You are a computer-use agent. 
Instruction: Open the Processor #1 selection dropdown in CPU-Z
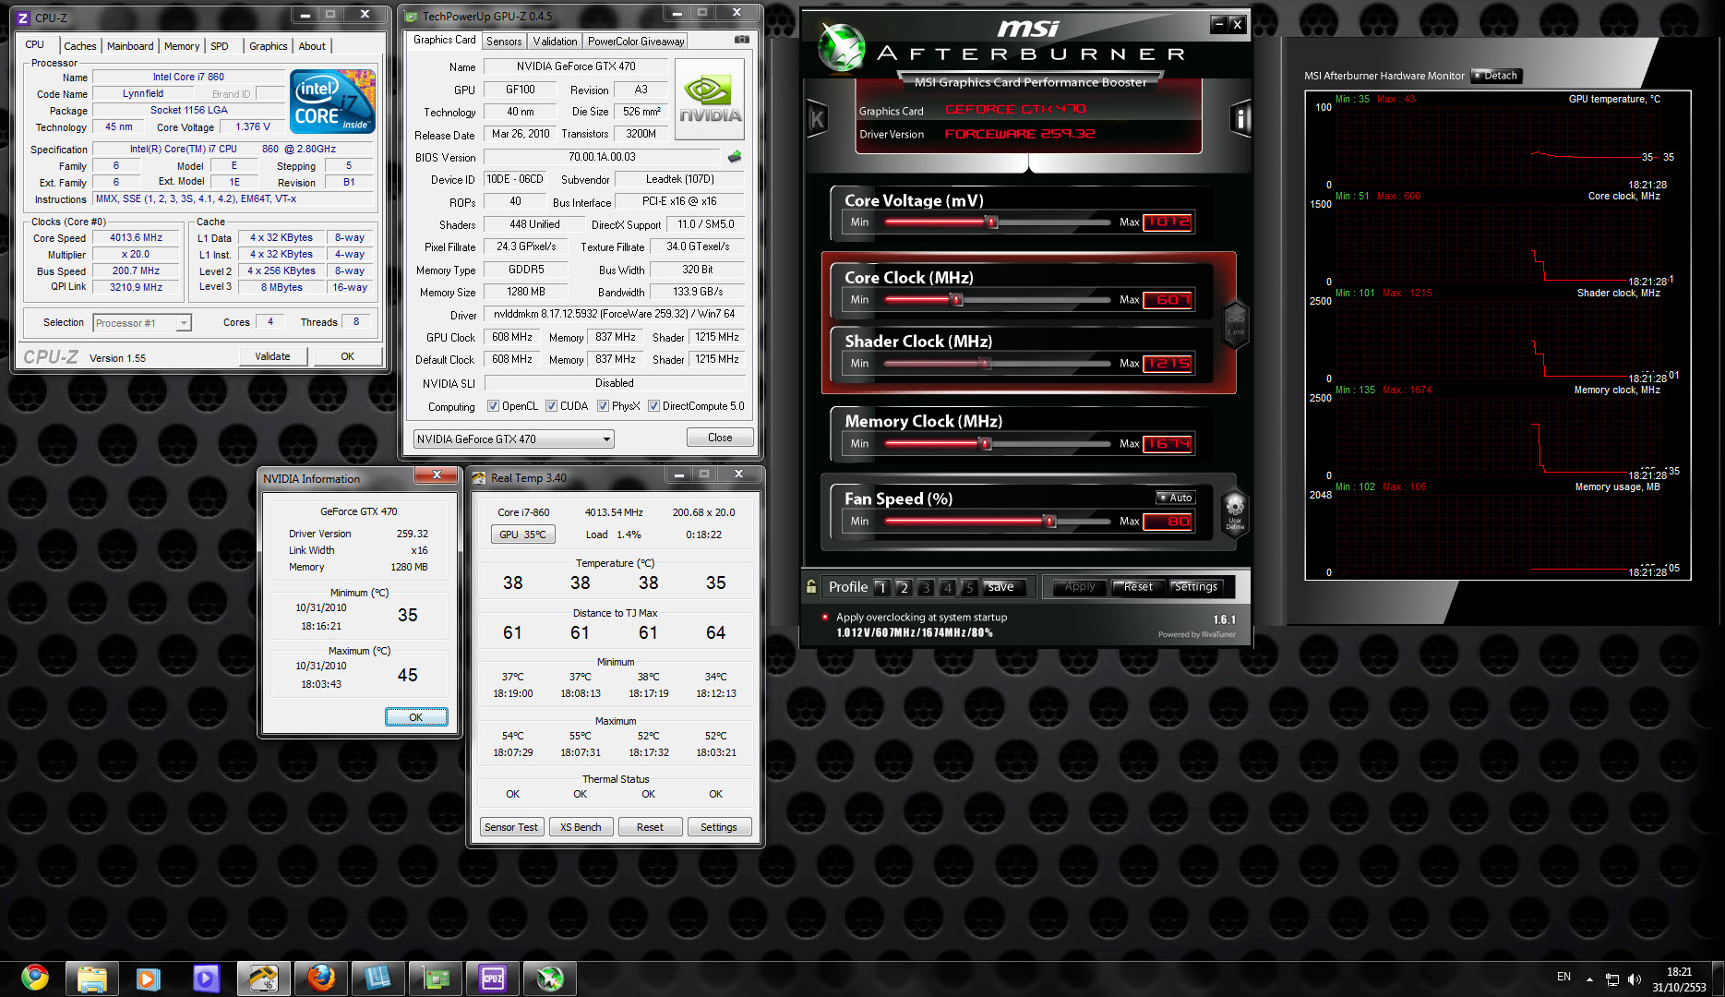click(x=142, y=323)
